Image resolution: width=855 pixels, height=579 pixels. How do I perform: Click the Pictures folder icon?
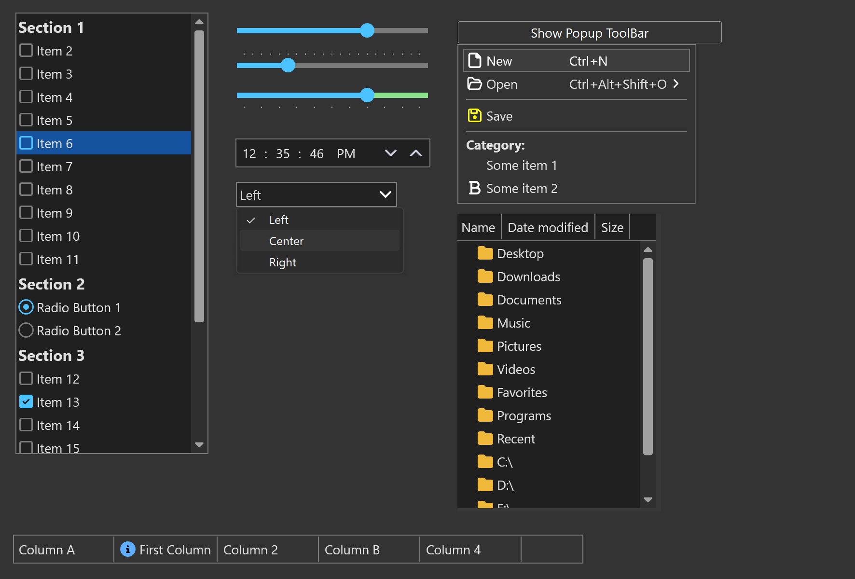485,346
